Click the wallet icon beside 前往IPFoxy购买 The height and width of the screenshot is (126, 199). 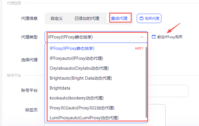pyautogui.click(x=154, y=37)
